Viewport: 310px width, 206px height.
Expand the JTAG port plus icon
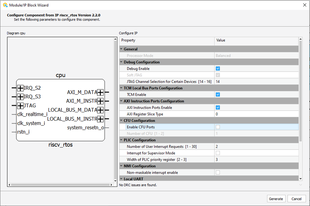[x=20, y=106]
